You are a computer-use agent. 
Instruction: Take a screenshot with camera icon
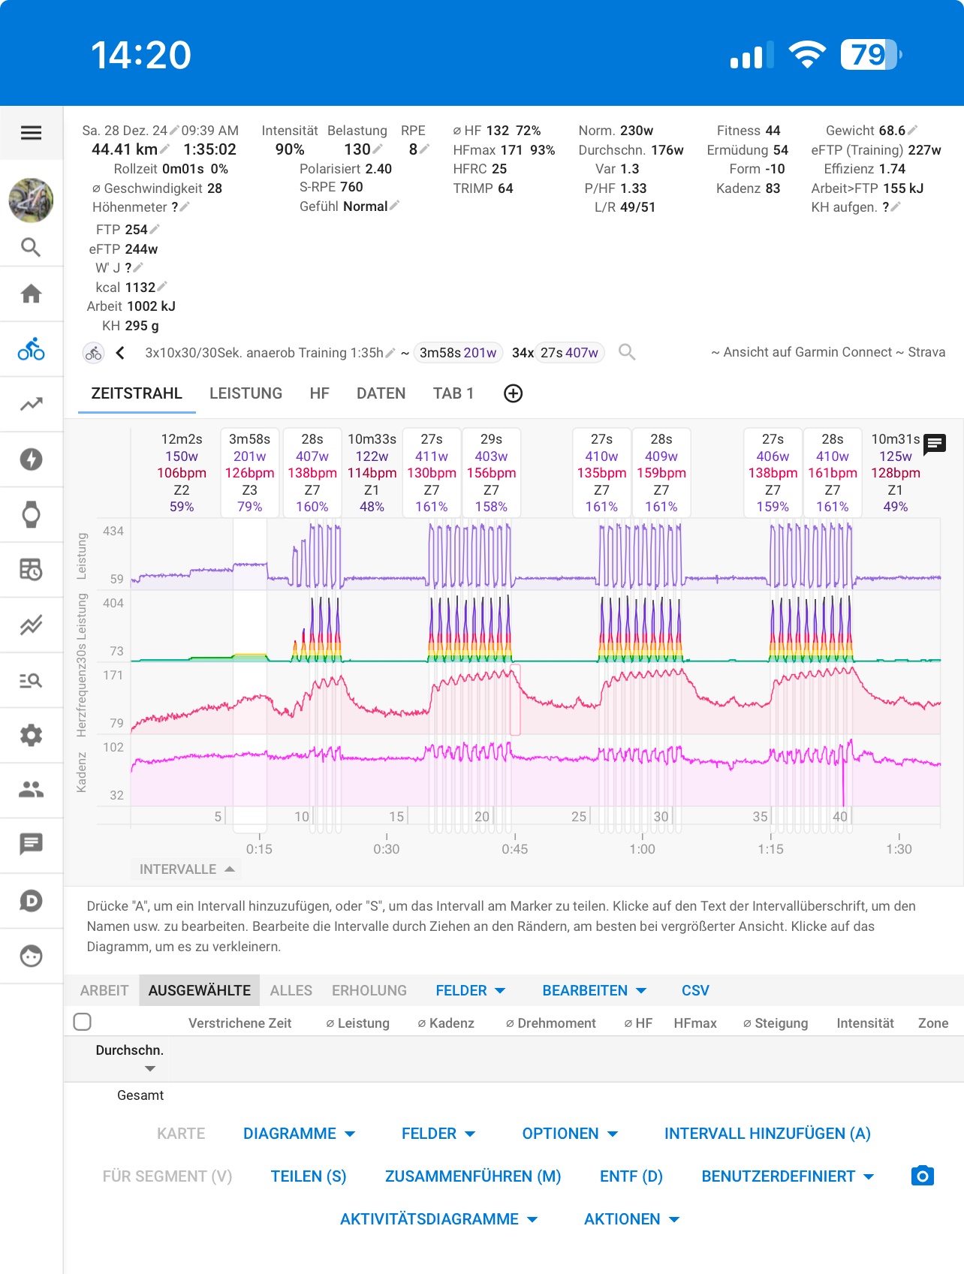[922, 1176]
